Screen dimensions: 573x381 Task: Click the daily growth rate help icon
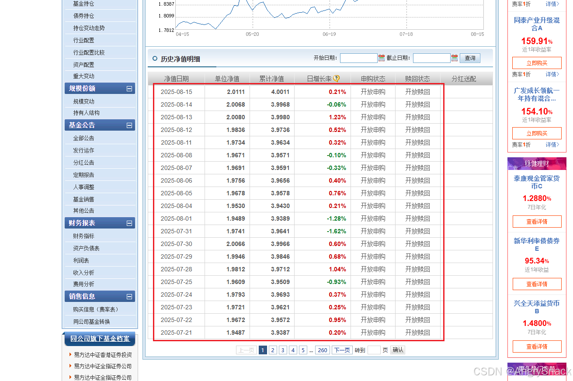click(336, 79)
